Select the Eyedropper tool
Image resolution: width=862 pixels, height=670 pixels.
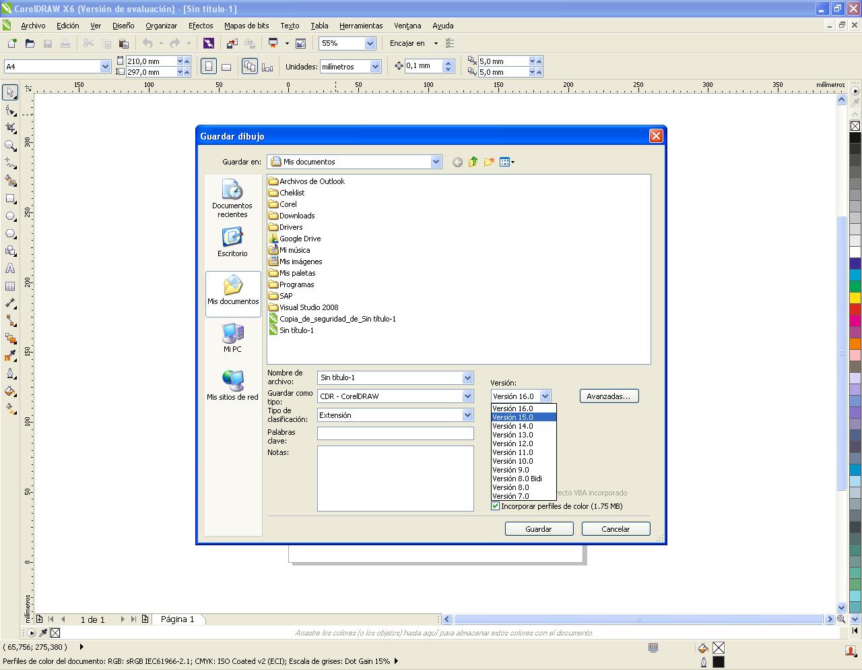pos(10,356)
